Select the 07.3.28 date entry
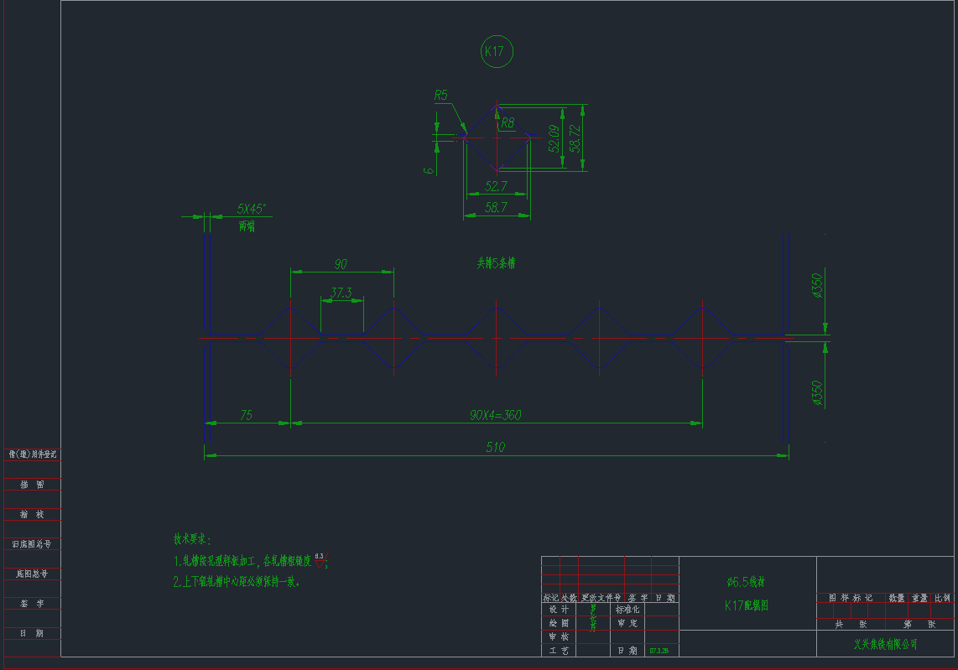The width and height of the screenshot is (958, 670). coord(659,650)
